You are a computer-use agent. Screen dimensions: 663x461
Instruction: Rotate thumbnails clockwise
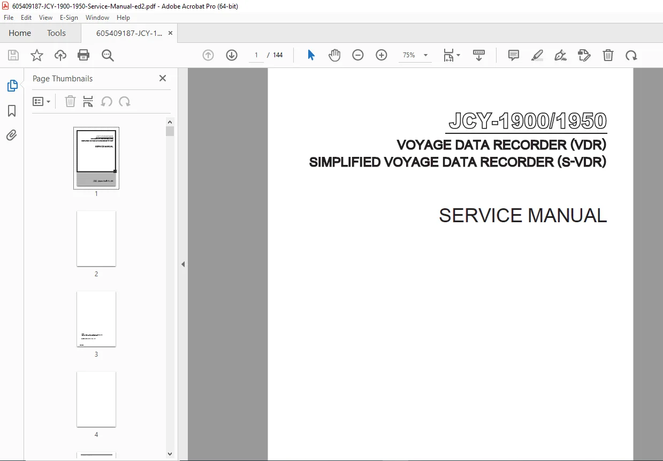125,101
